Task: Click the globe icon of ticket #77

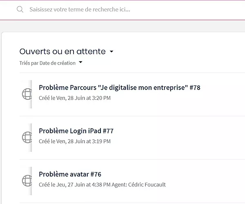Action: point(27,137)
